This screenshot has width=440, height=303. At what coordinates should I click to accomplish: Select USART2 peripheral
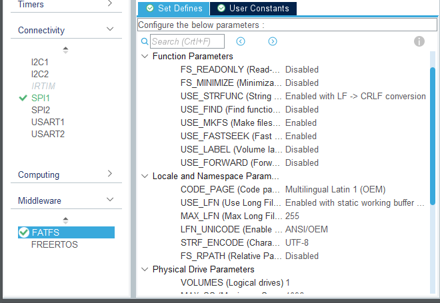48,135
